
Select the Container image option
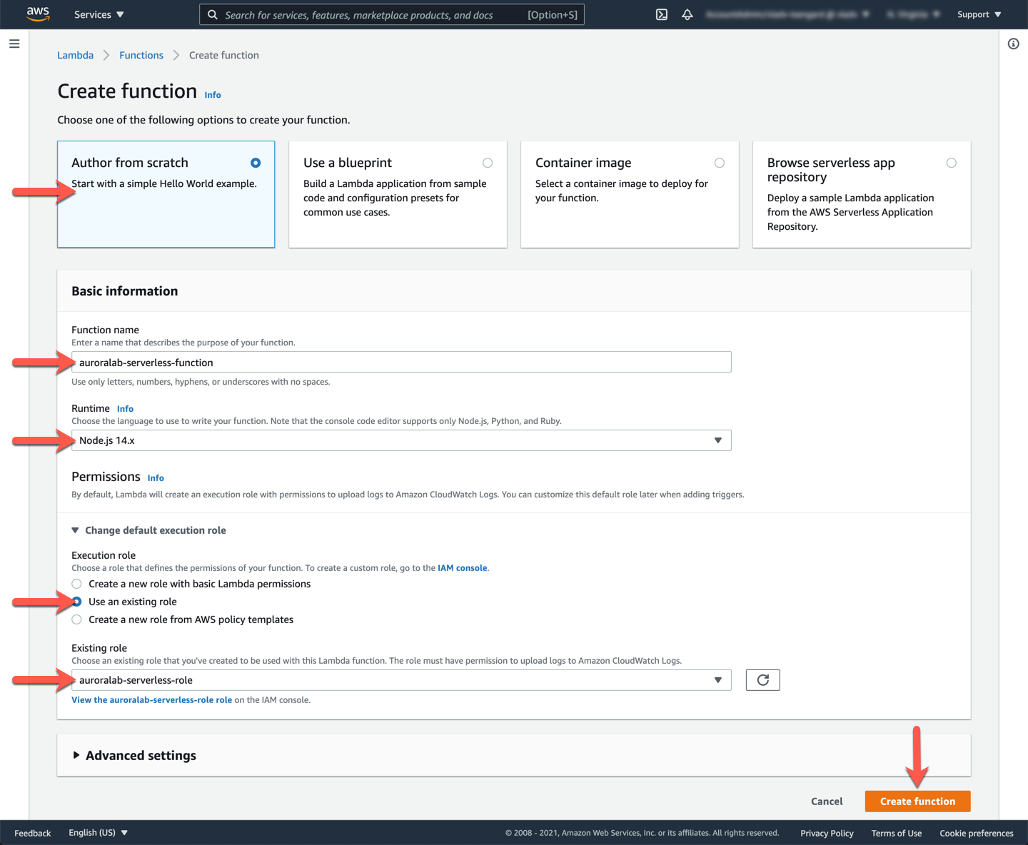[719, 163]
